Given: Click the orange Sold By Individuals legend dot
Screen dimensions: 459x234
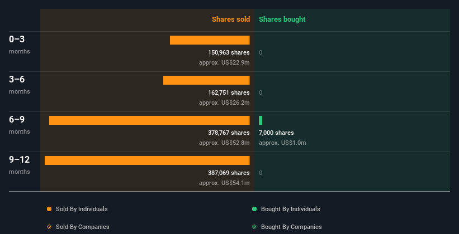Looking at the screenshot, I should click(49, 209).
